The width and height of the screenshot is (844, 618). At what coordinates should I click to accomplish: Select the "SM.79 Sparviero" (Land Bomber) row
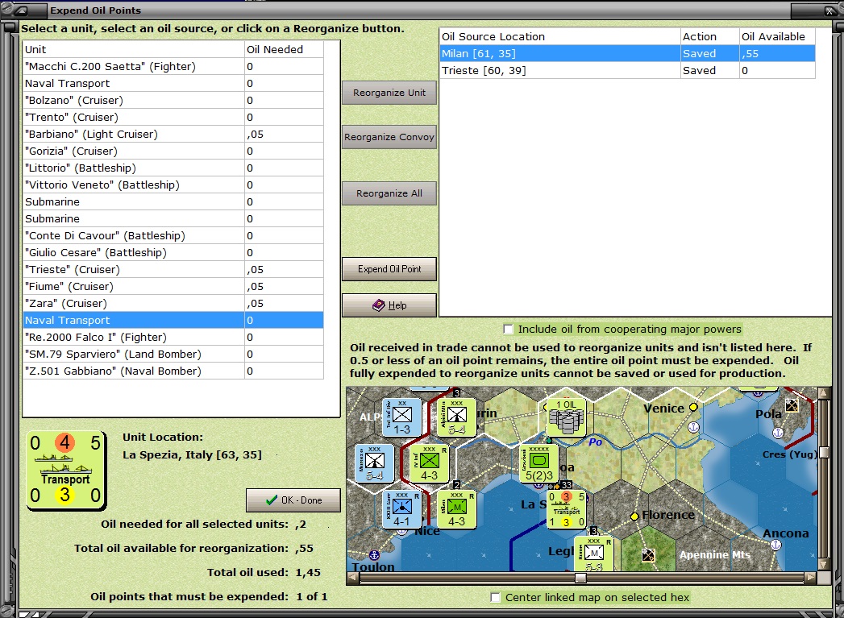[173, 355]
